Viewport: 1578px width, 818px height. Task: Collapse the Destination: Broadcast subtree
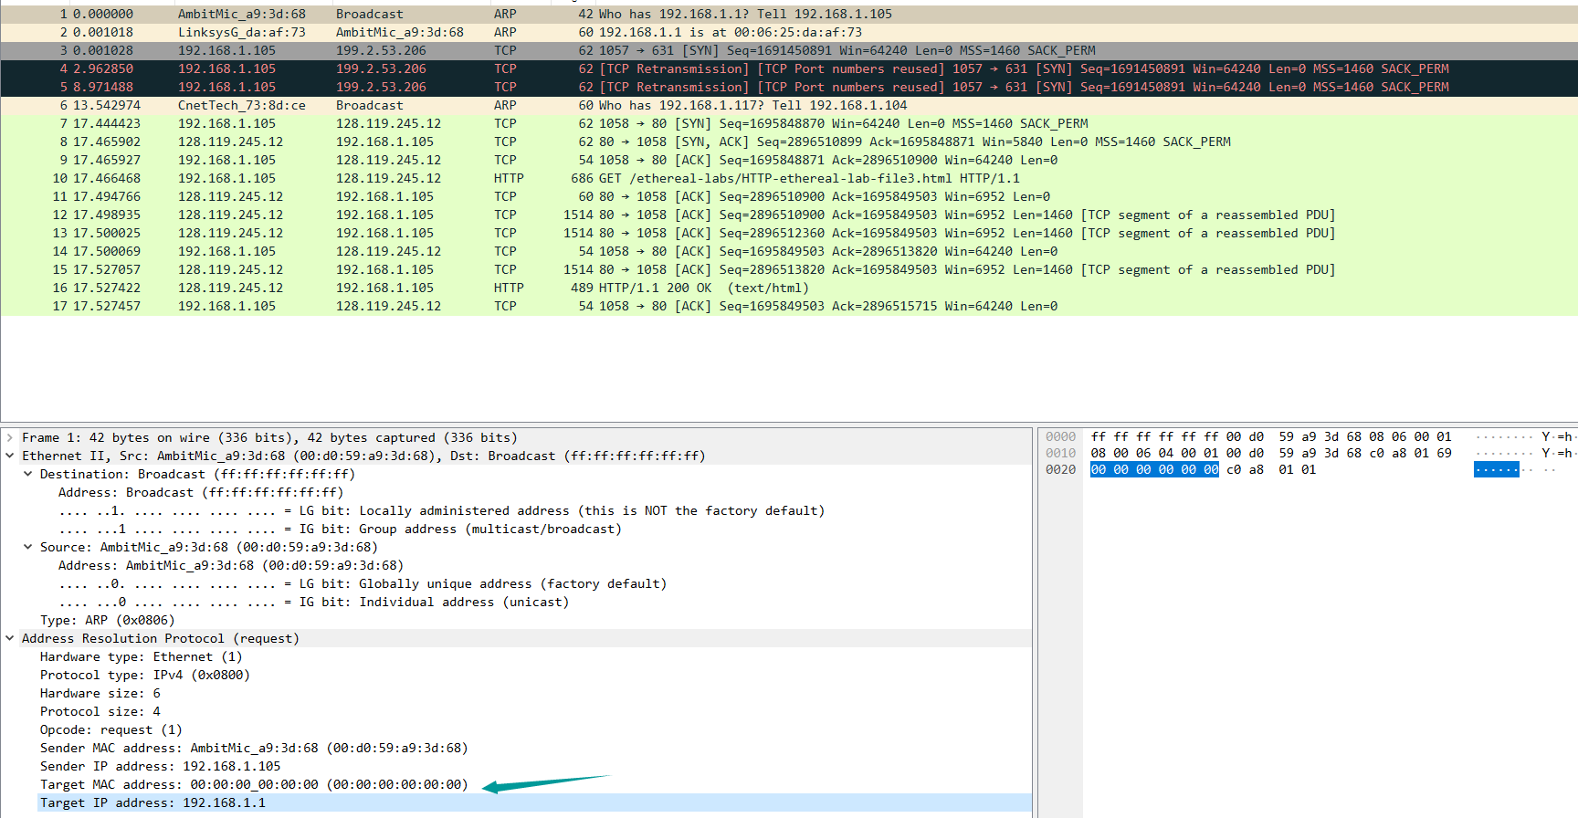tap(28, 475)
